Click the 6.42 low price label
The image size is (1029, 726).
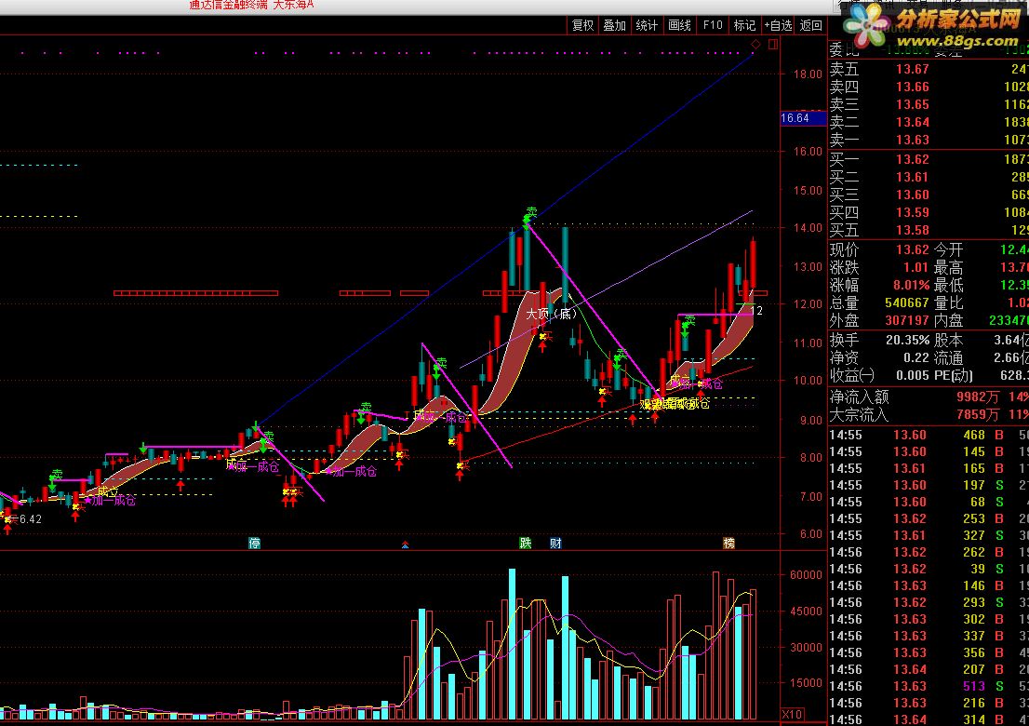(30, 519)
